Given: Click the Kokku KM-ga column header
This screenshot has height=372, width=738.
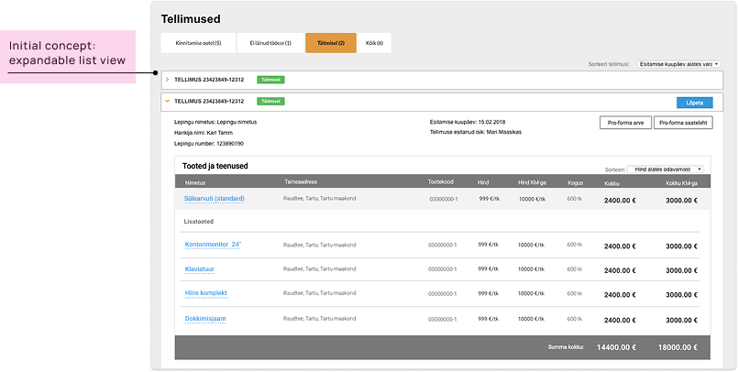Looking at the screenshot, I should coord(681,182).
